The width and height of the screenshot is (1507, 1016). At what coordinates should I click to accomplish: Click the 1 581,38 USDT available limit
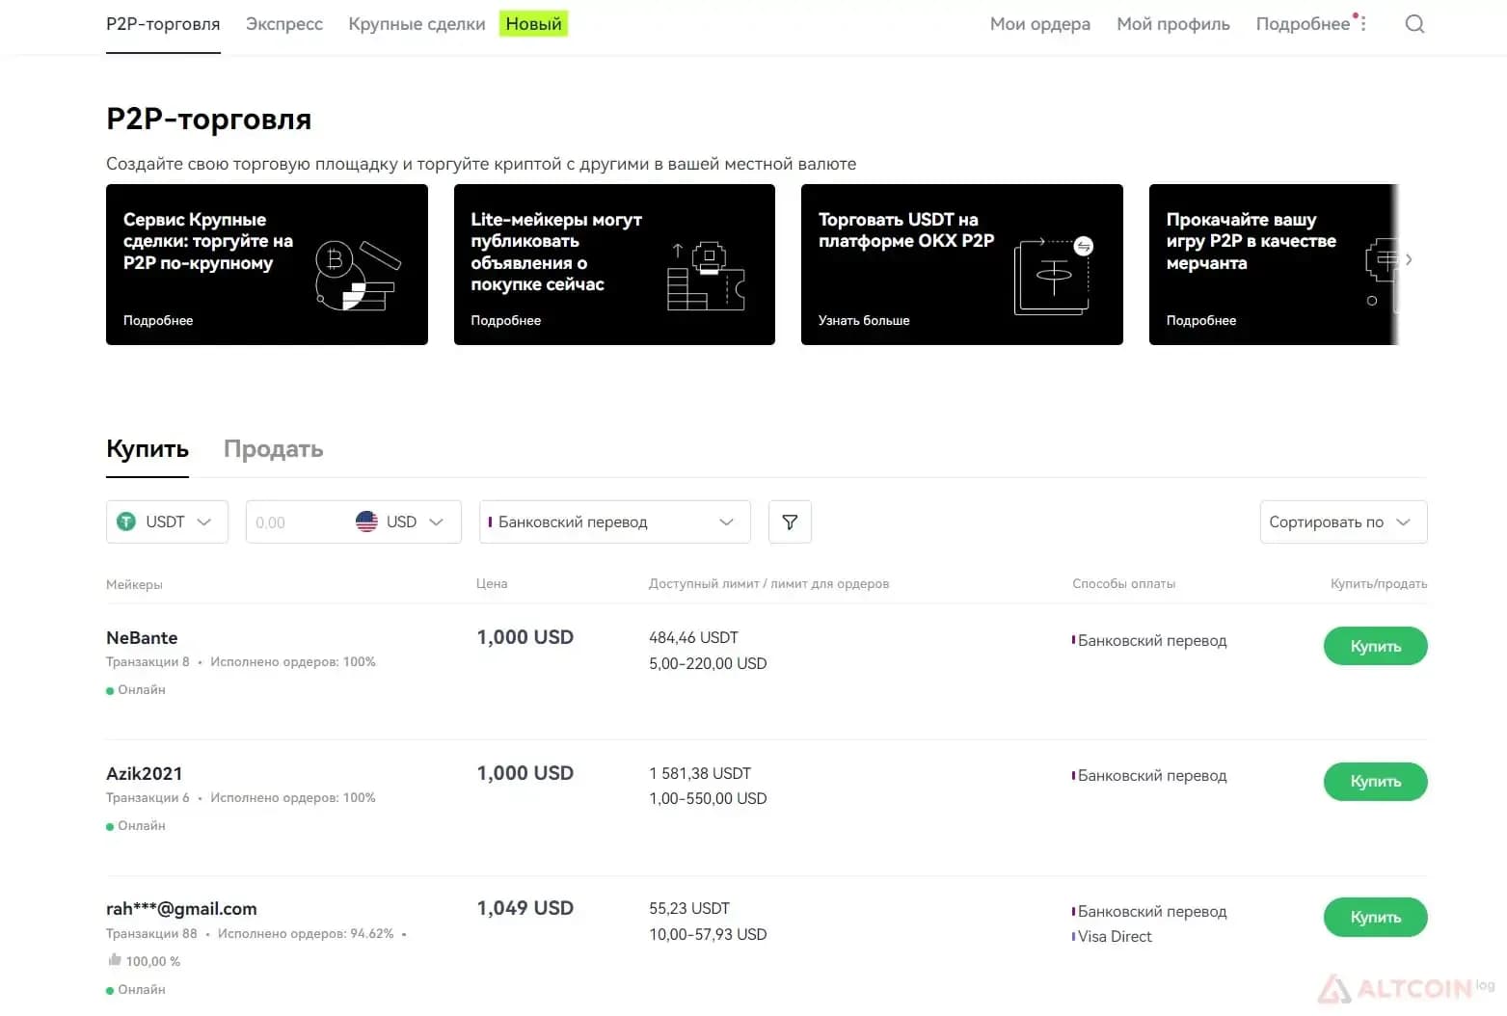click(x=700, y=773)
